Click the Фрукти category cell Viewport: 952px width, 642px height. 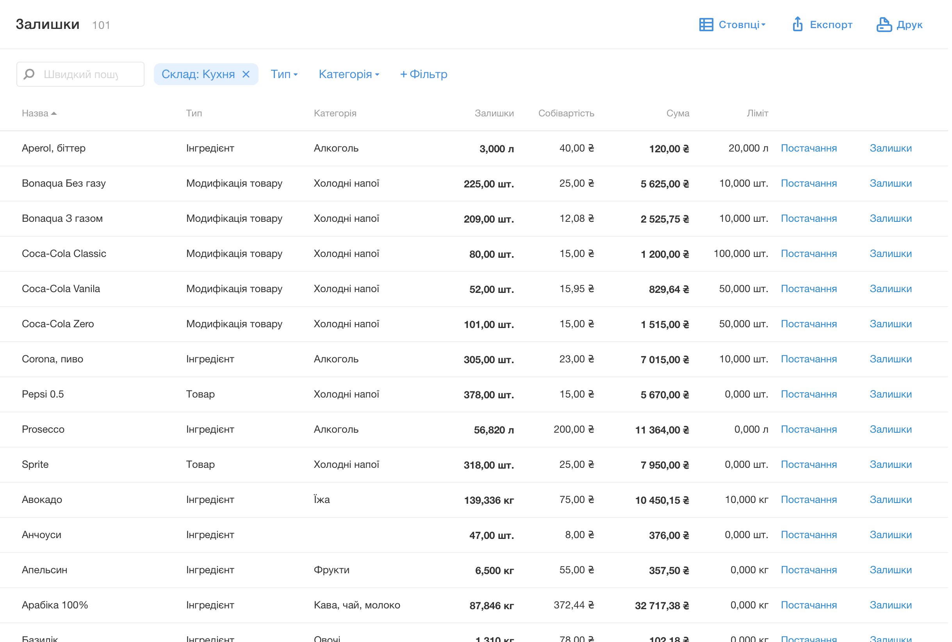(332, 571)
